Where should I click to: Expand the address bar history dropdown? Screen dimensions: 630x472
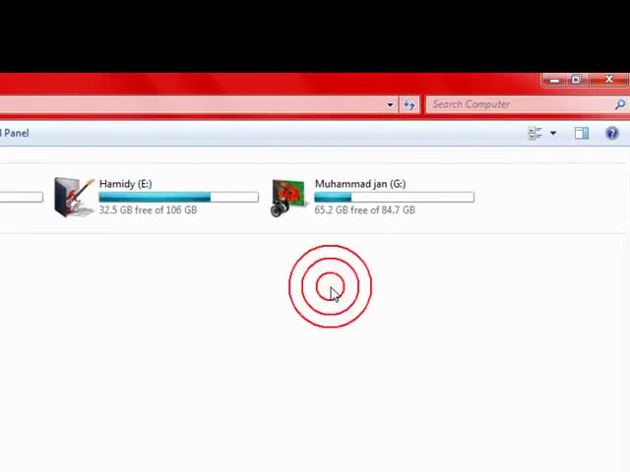390,104
